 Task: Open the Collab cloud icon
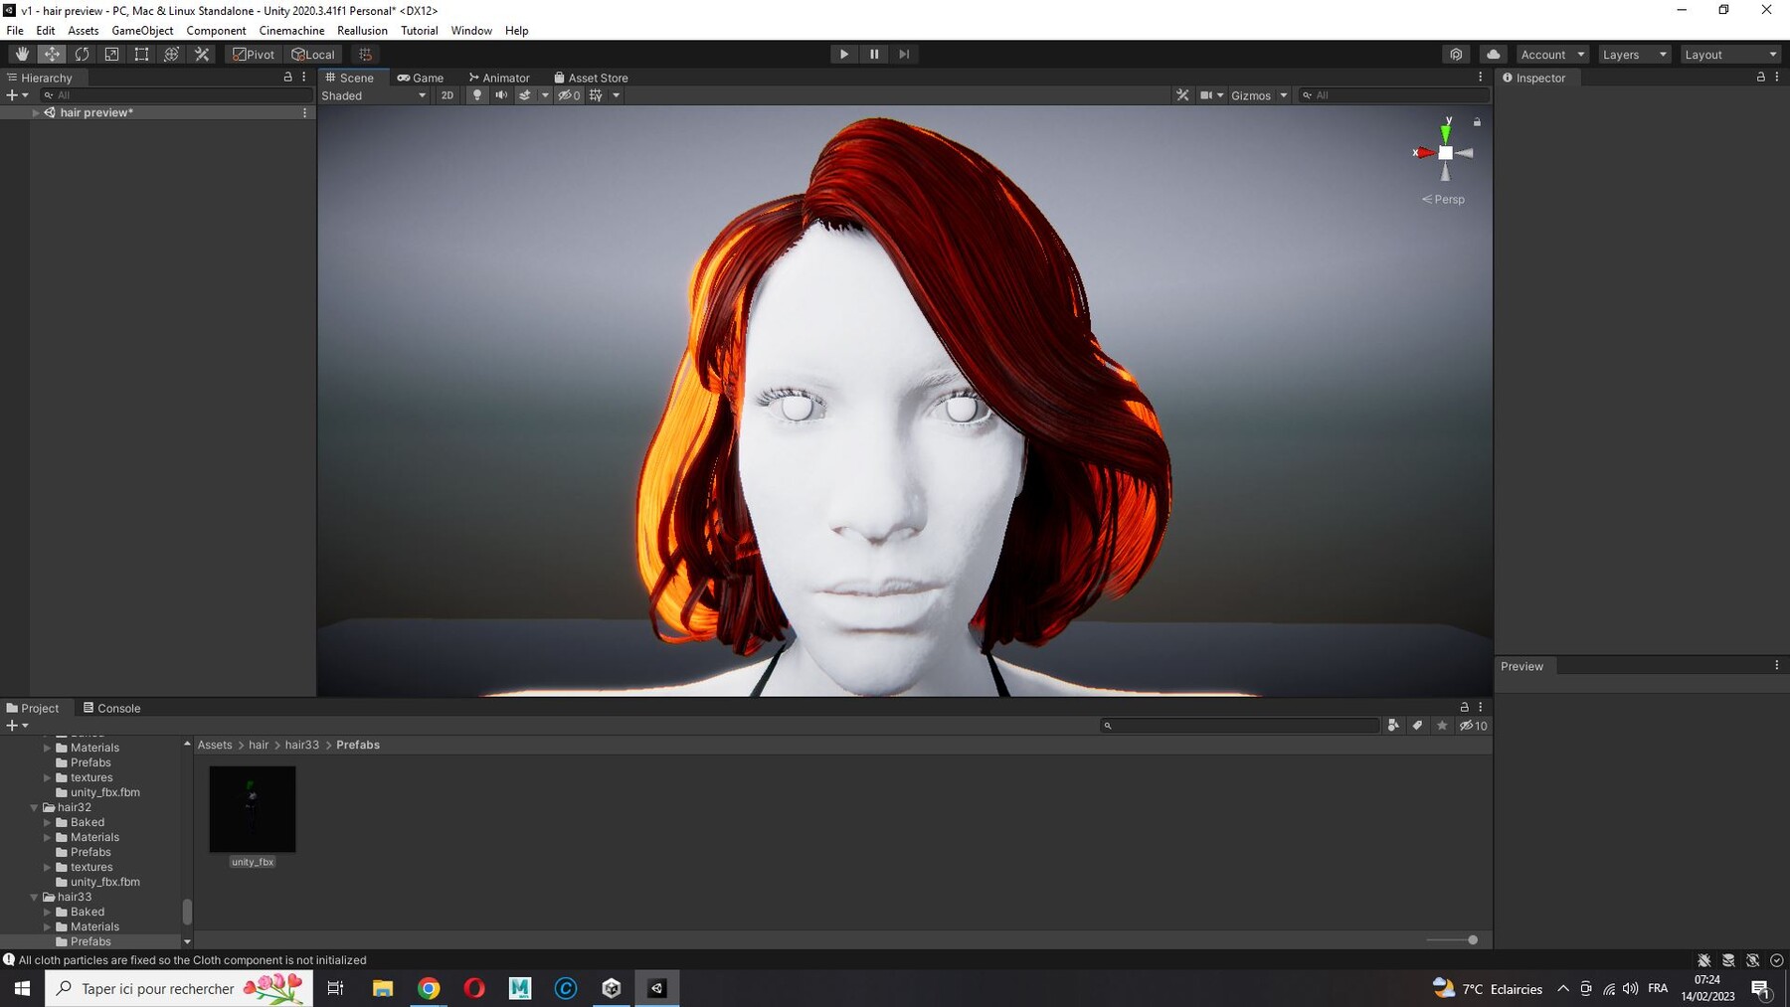pyautogui.click(x=1493, y=55)
